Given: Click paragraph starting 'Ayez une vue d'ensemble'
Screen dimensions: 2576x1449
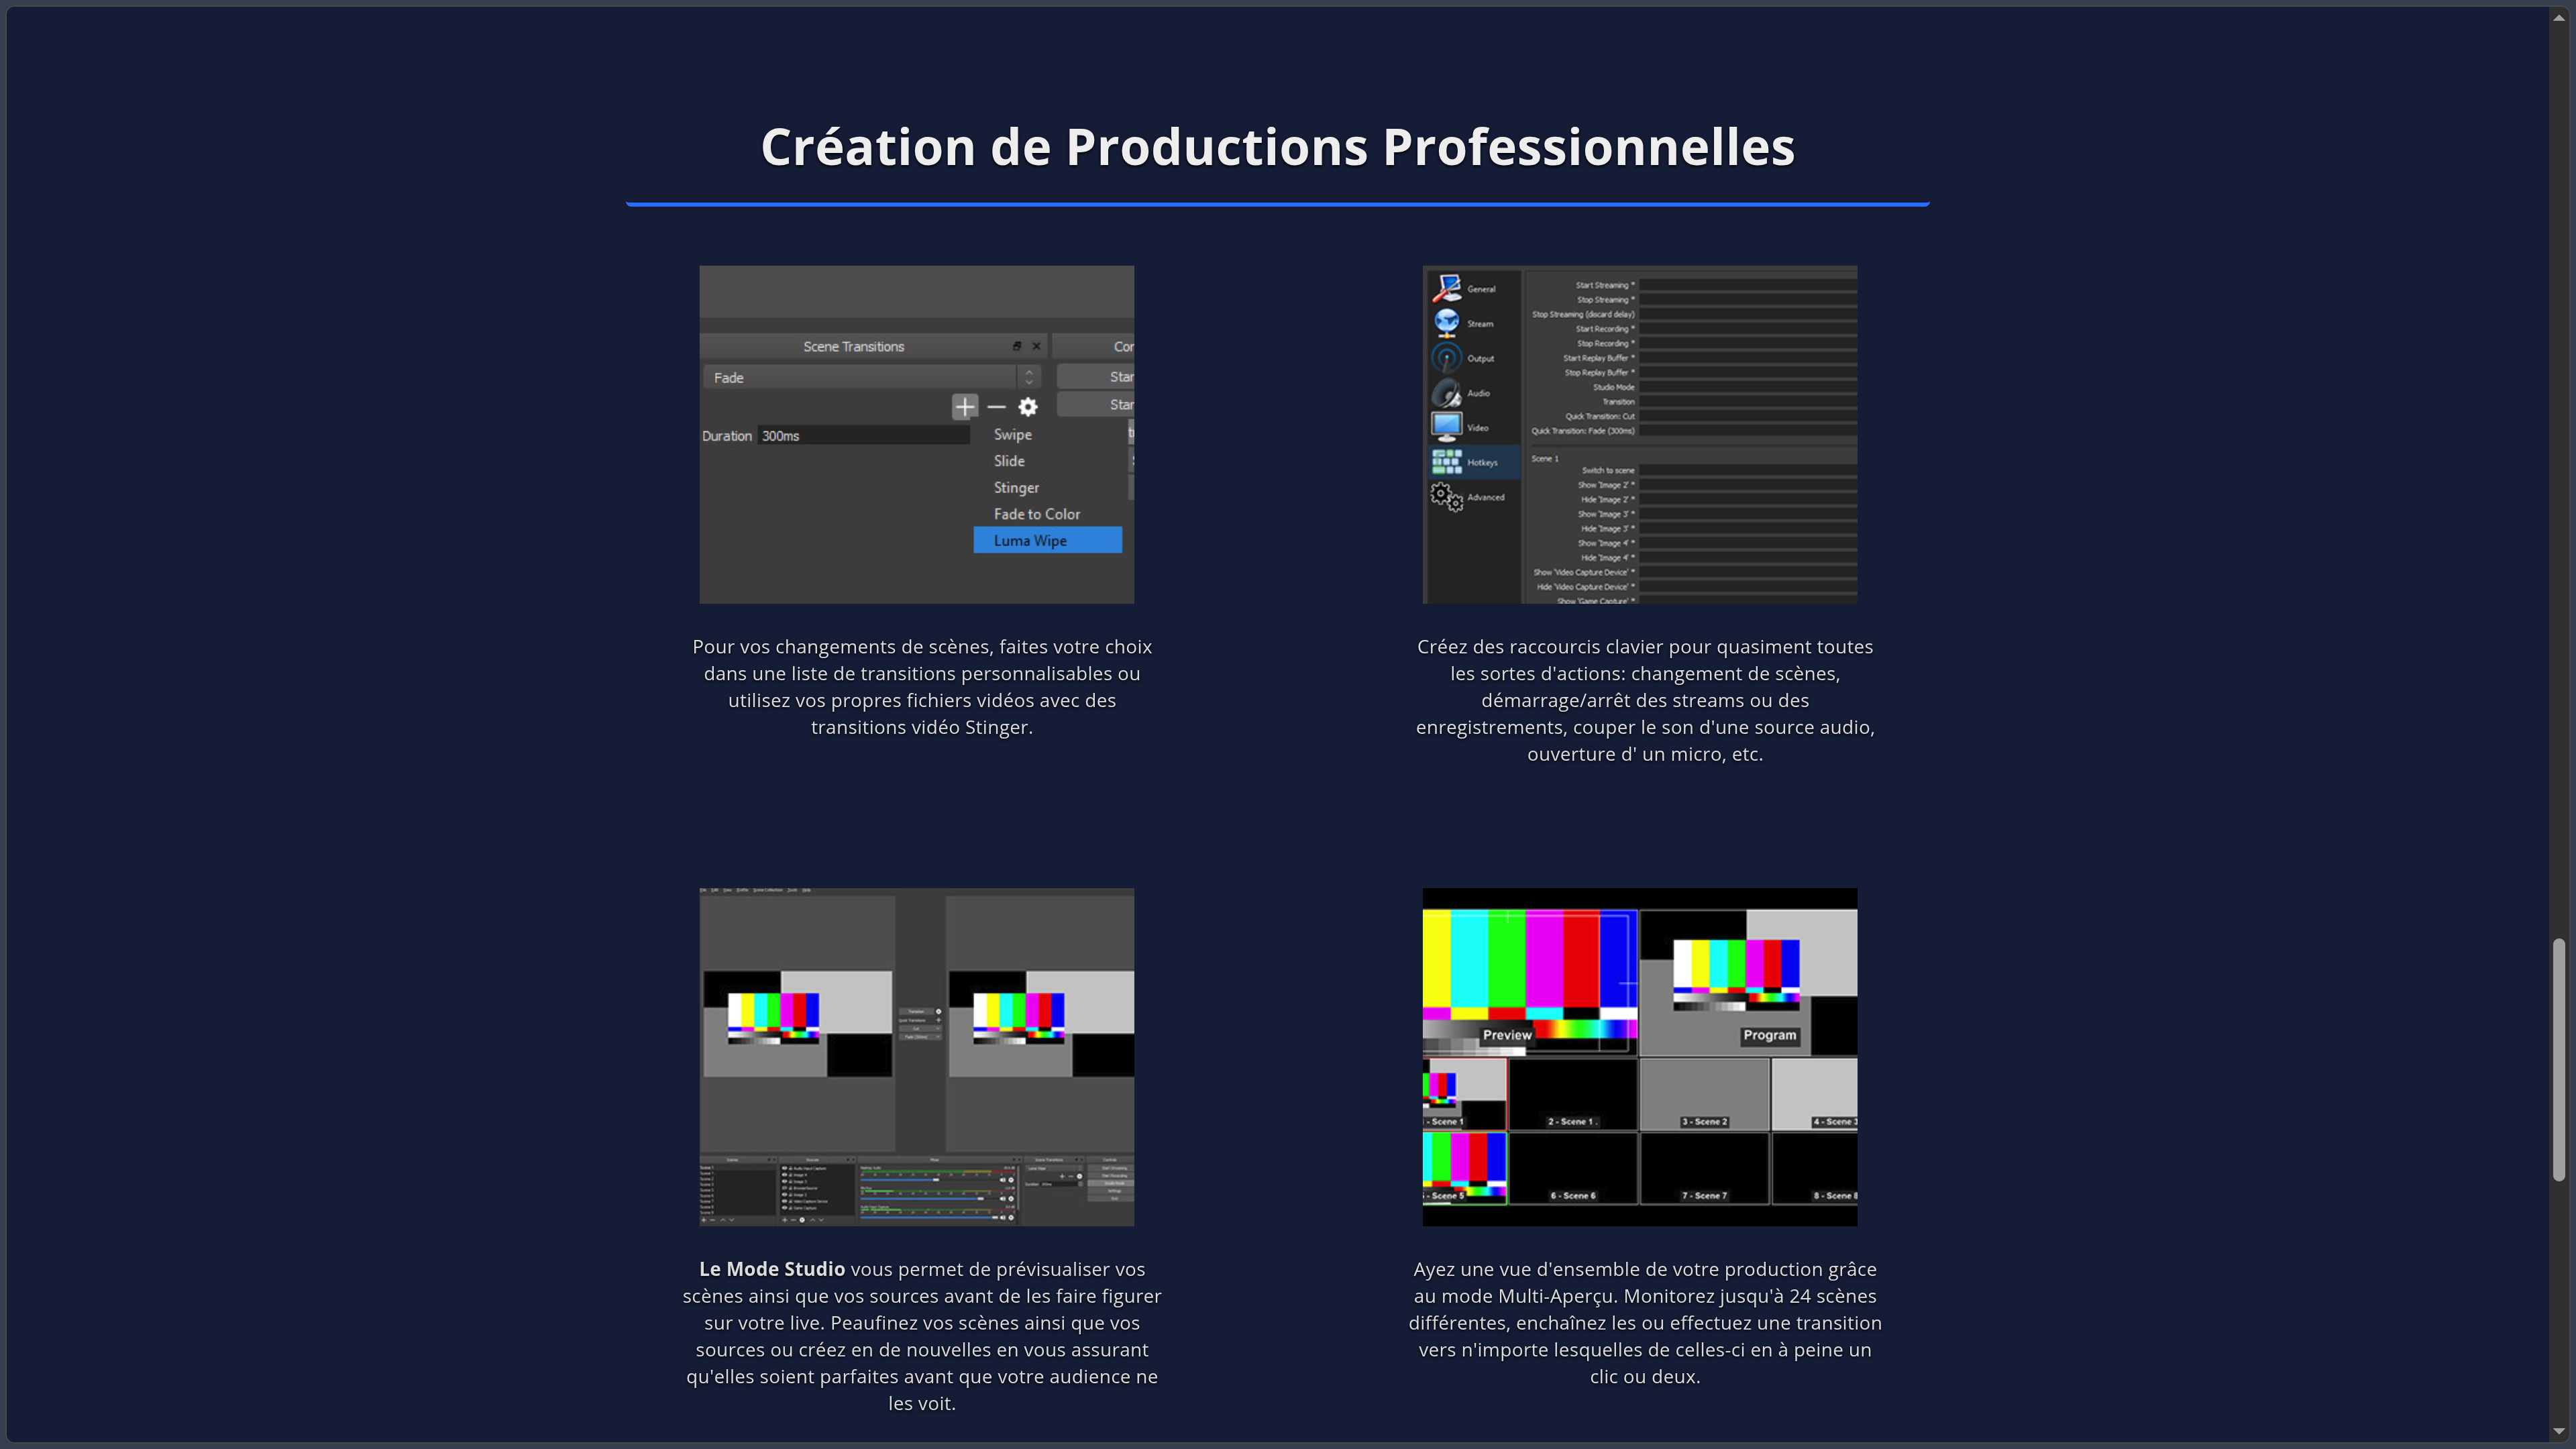Looking at the screenshot, I should tap(1645, 1323).
